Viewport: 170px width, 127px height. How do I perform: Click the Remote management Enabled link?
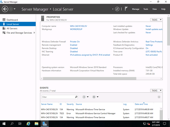(x=74, y=45)
